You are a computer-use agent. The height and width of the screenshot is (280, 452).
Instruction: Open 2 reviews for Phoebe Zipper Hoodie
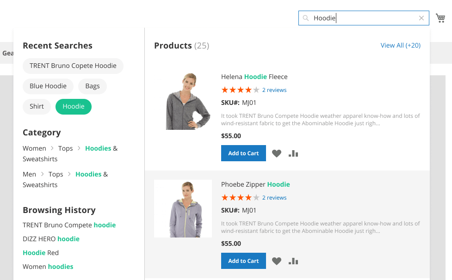274,198
